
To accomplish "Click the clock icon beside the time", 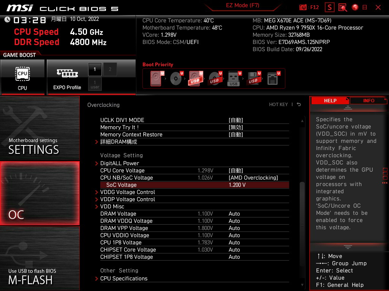I will (7, 20).
